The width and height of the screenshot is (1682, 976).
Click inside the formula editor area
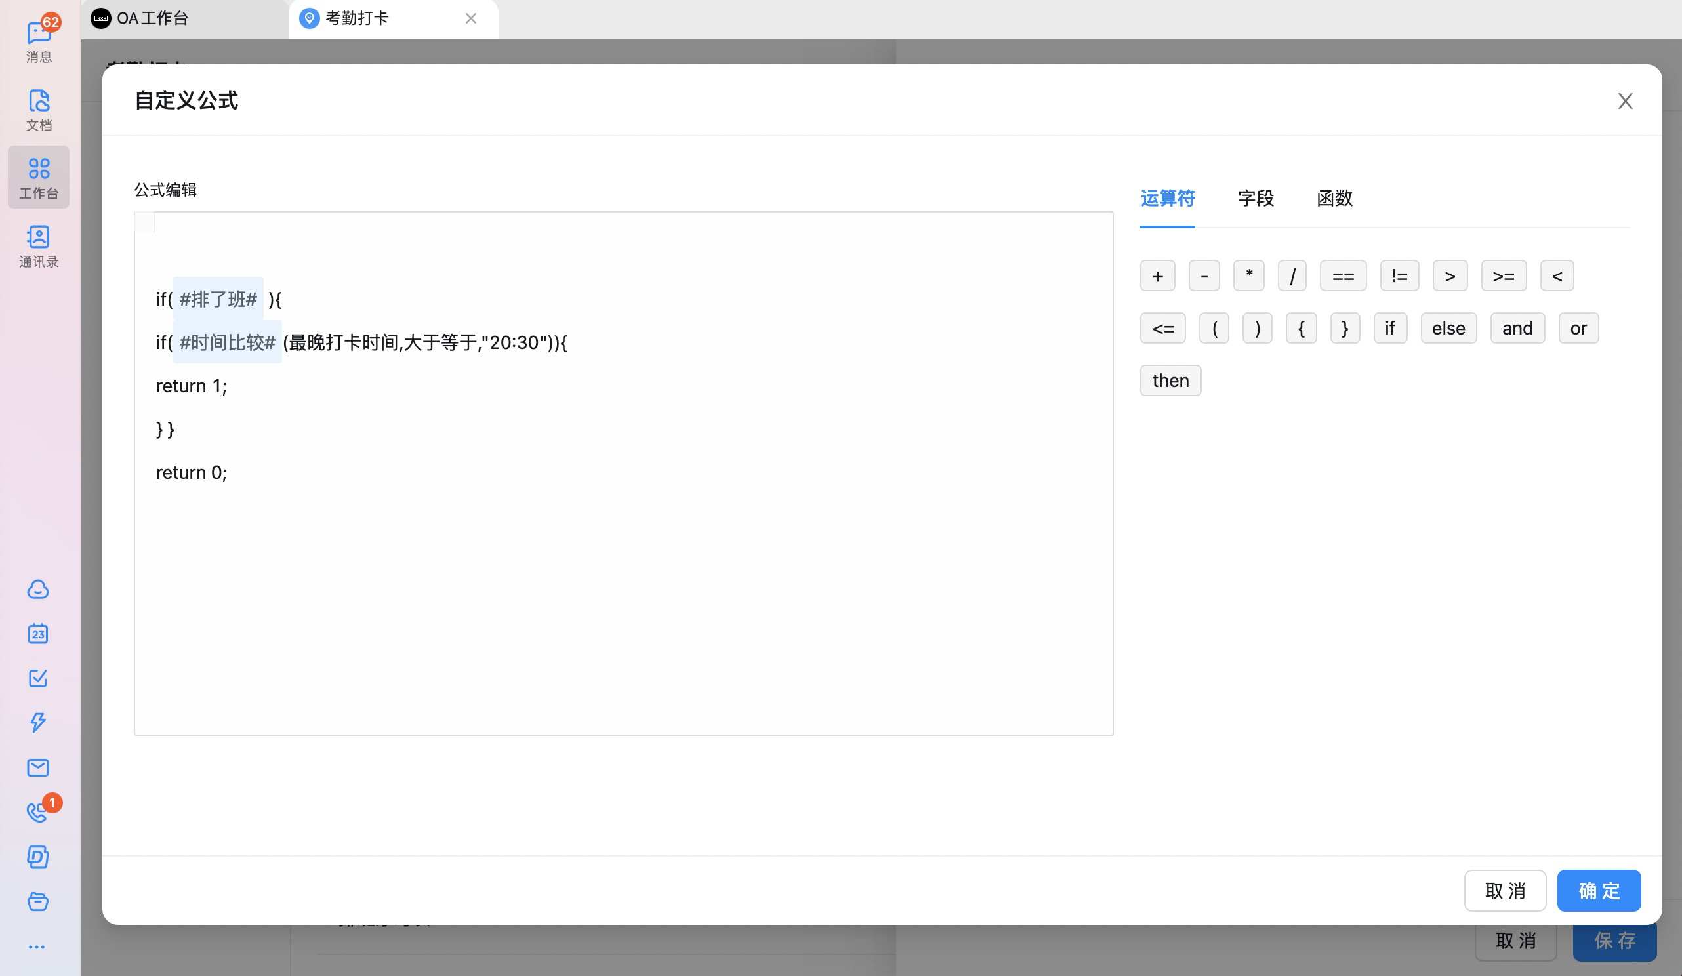click(623, 474)
